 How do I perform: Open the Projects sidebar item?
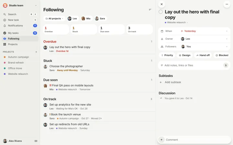(20, 44)
